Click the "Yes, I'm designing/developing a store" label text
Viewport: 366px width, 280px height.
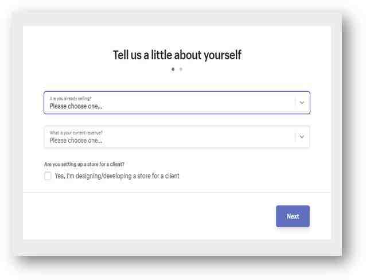click(x=117, y=176)
